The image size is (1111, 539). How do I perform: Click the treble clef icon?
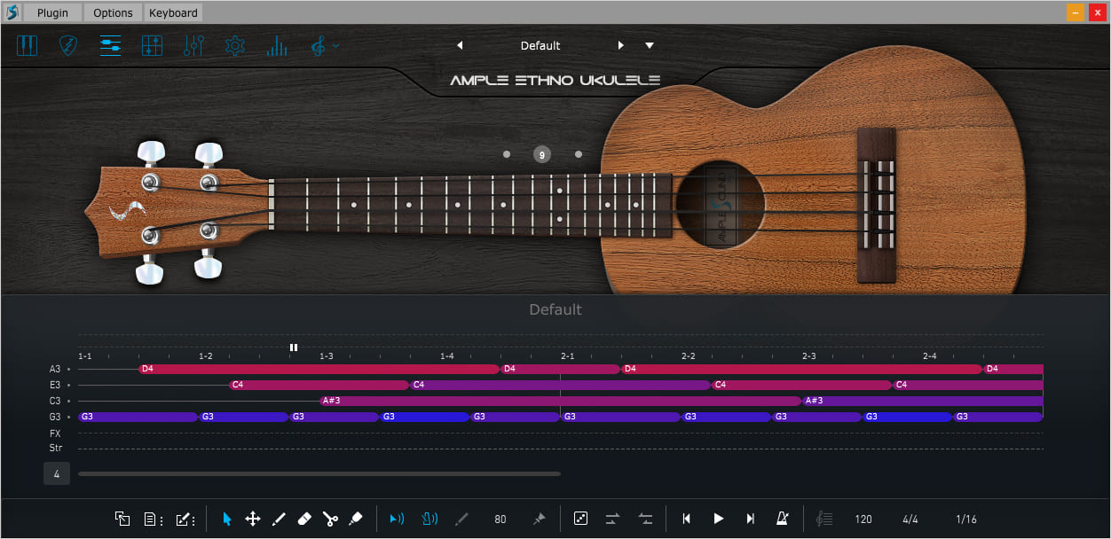(x=318, y=45)
